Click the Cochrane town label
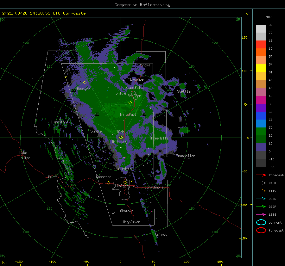Screen dimensions: 285x266 pyautogui.click(x=104, y=177)
